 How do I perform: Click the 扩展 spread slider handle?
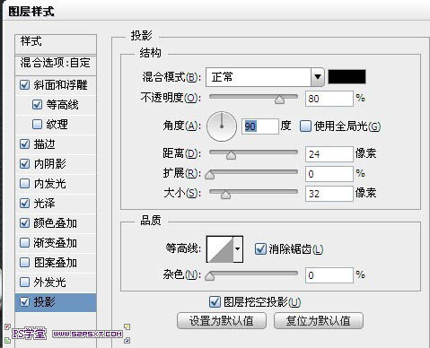[x=210, y=175]
